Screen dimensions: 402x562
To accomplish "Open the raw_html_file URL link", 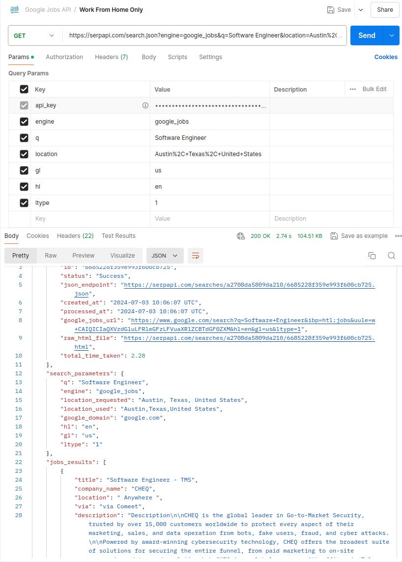I will coord(249,338).
